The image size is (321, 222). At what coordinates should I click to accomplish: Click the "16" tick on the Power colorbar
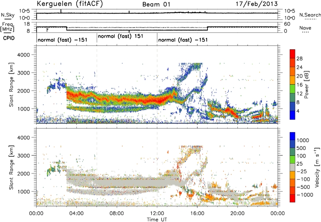[299, 85]
